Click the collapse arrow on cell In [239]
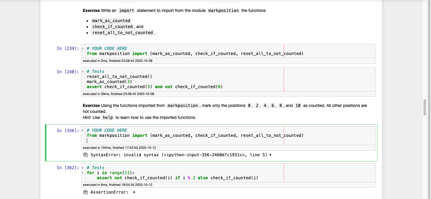Viewport: 431px width, 199px height. pyautogui.click(x=83, y=48)
